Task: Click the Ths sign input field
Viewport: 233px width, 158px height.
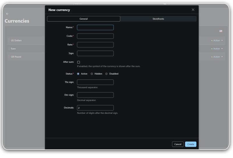Action: (95, 82)
